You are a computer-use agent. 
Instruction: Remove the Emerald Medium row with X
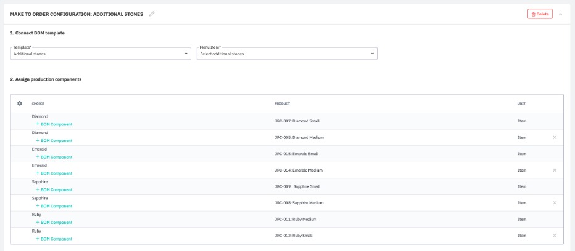pos(554,170)
